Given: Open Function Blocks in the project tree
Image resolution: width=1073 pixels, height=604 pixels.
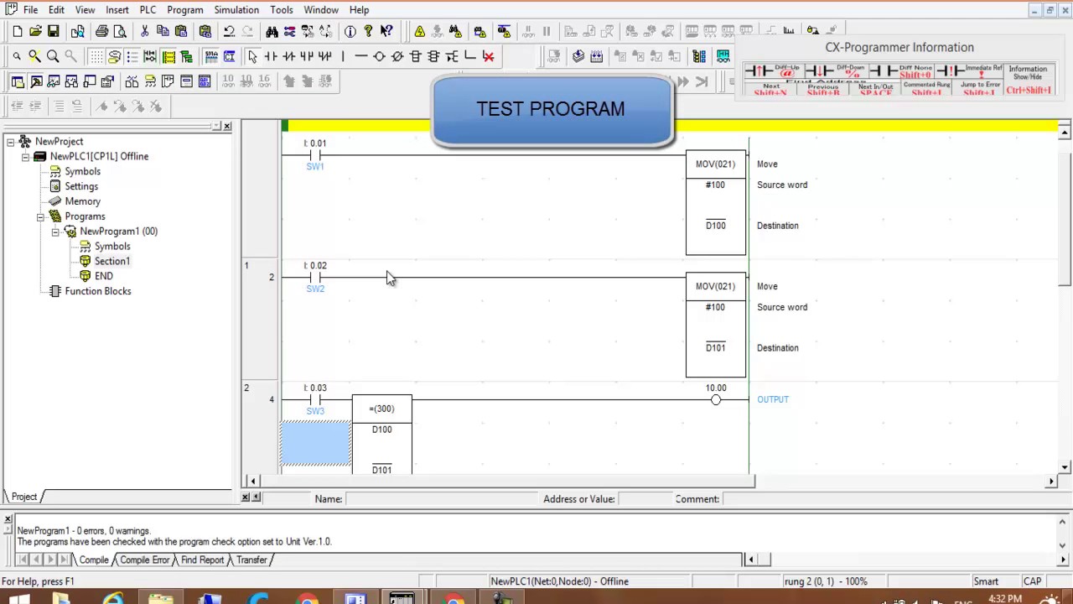Looking at the screenshot, I should tap(98, 291).
